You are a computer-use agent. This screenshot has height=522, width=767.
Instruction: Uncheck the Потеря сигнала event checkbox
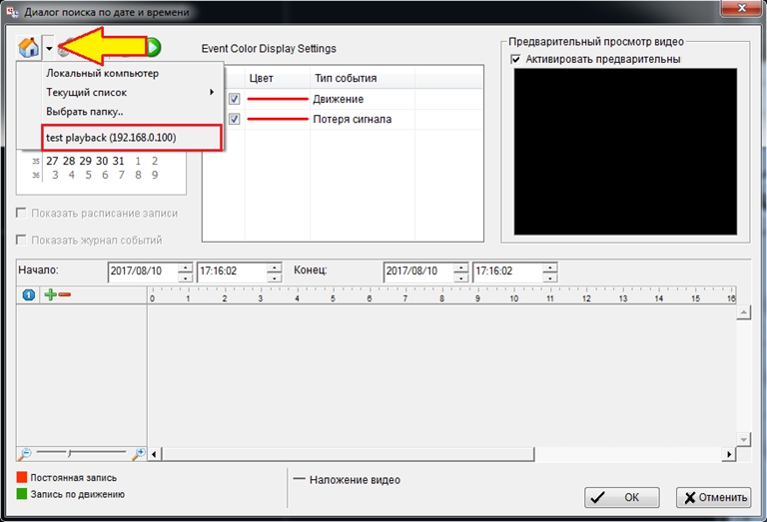click(x=234, y=120)
